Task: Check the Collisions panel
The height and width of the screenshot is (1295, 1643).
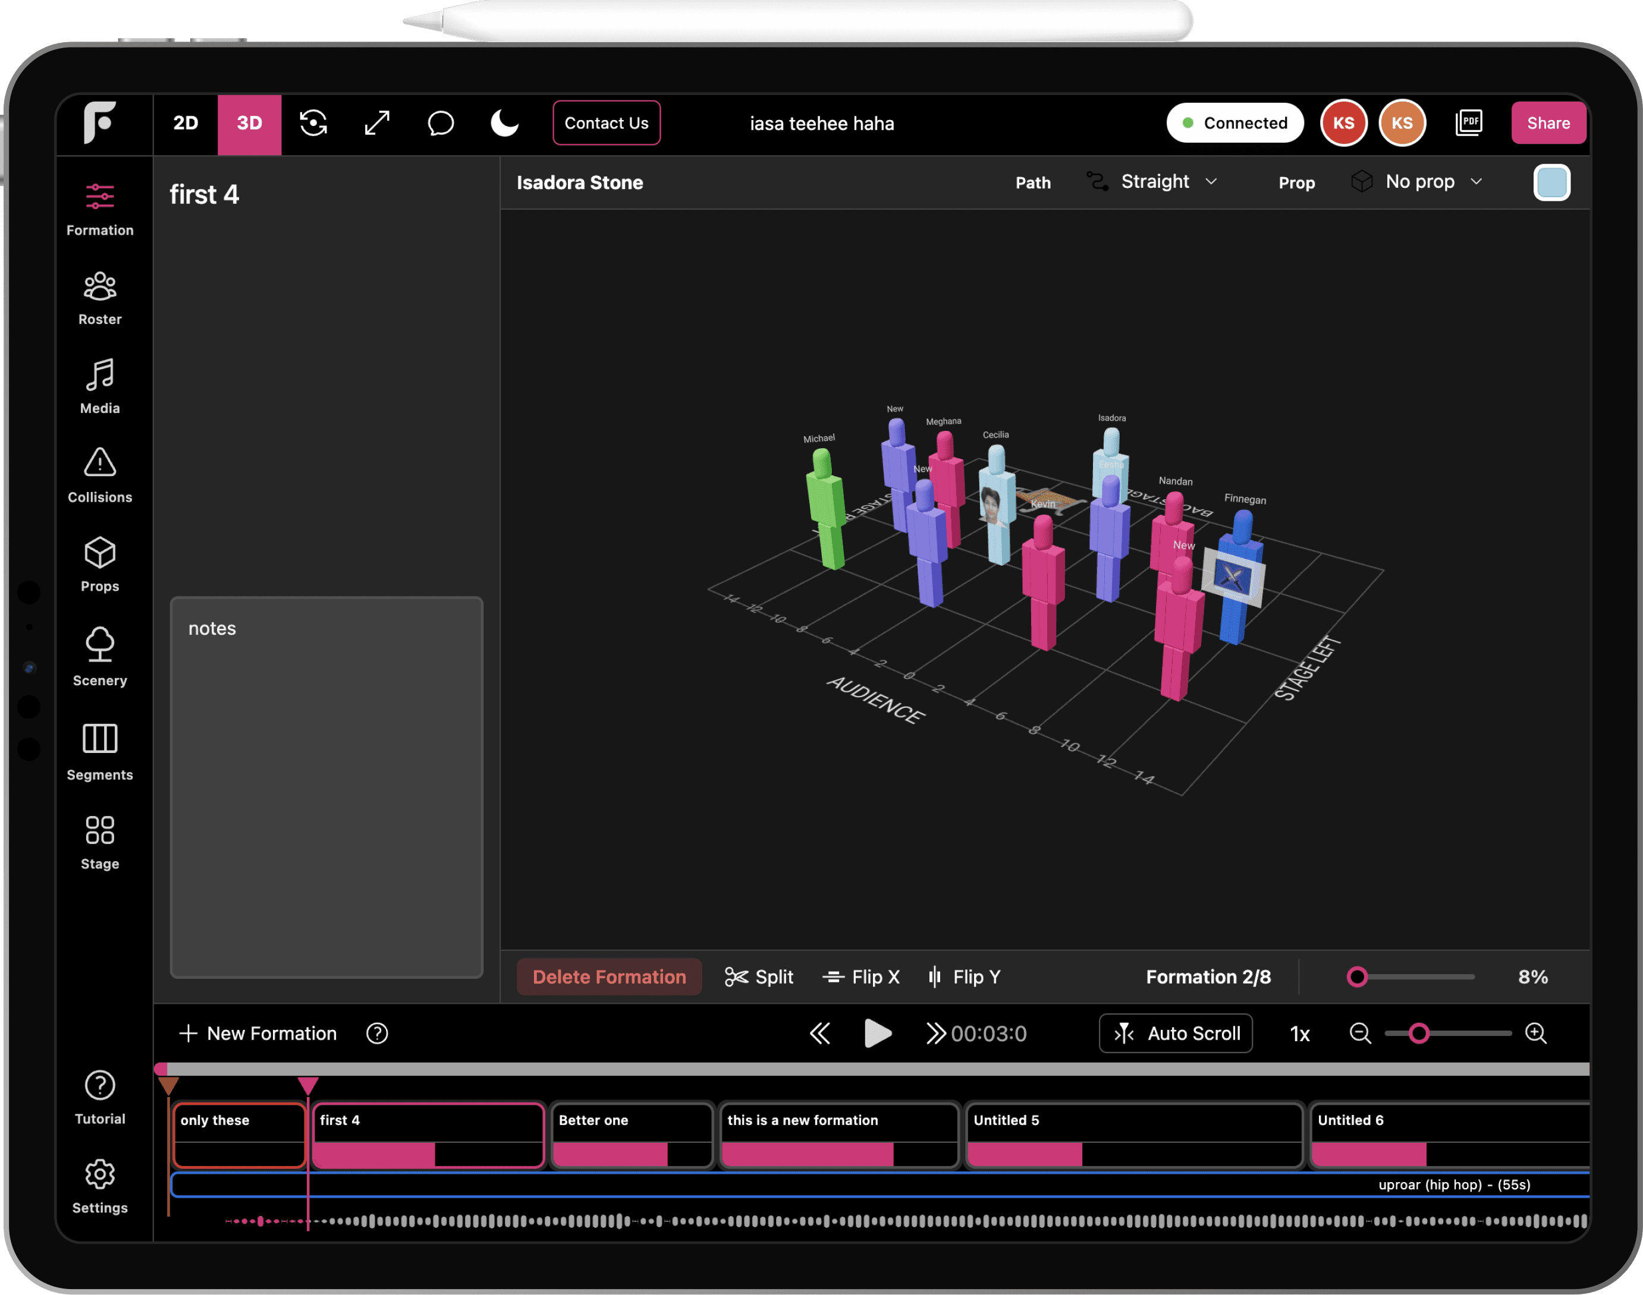Action: (99, 475)
